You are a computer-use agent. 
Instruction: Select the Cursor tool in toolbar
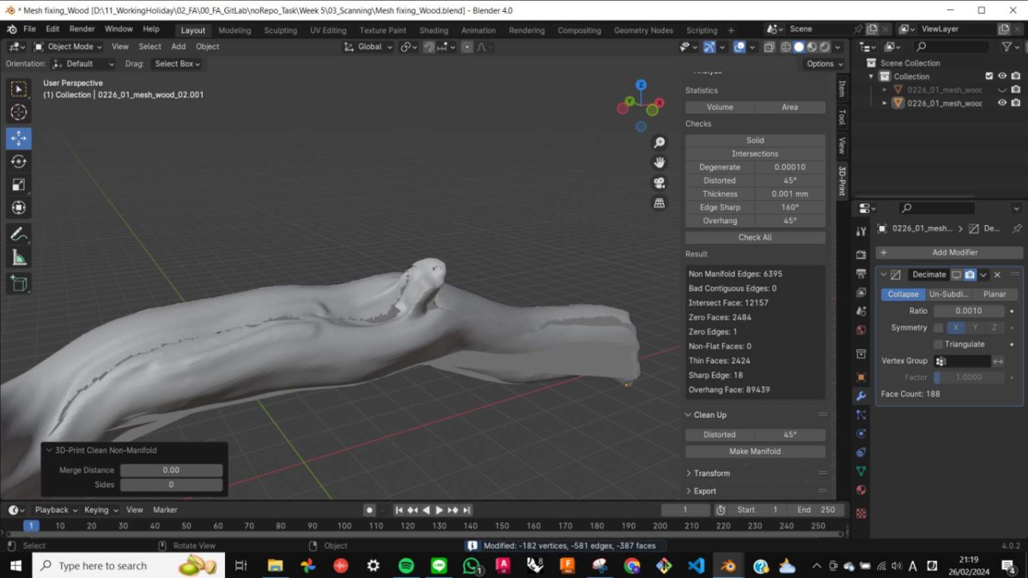tap(18, 113)
